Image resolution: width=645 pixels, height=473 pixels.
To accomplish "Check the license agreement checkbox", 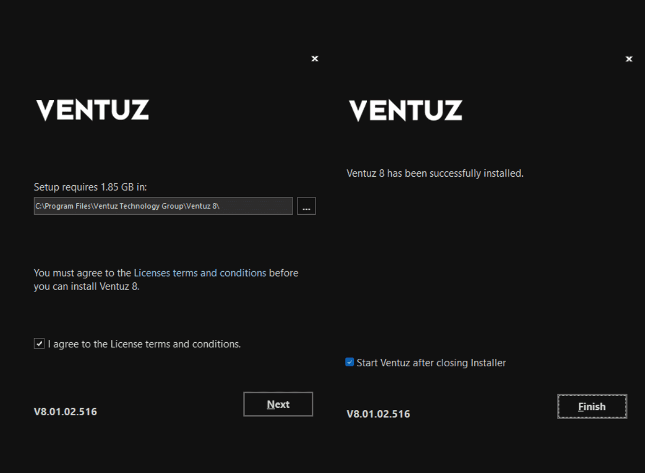I will (39, 344).
